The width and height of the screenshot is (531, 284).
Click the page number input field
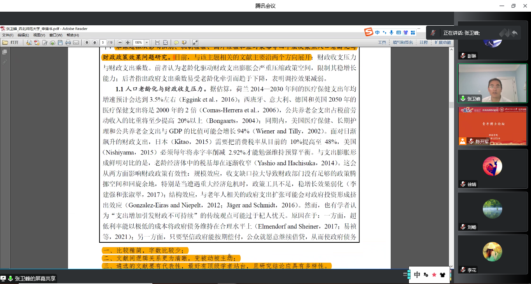click(103, 42)
